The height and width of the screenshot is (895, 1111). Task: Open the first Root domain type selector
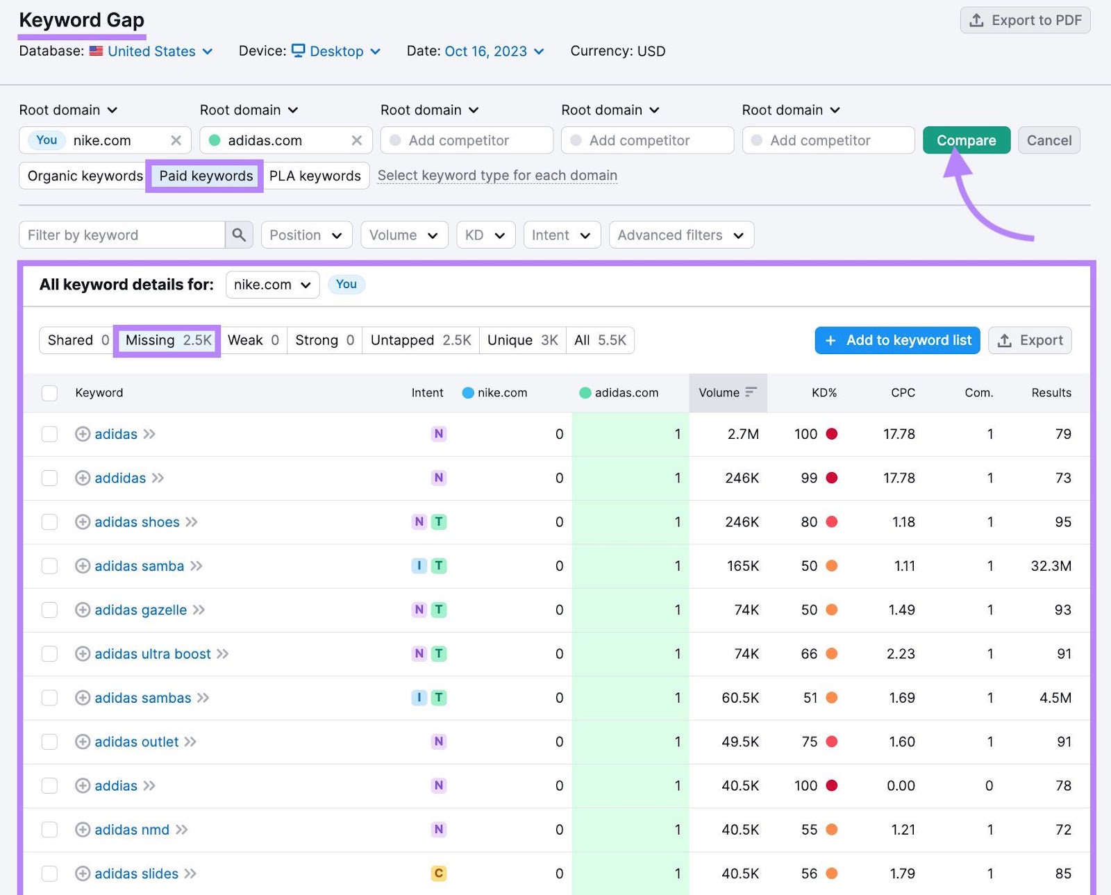coord(68,110)
